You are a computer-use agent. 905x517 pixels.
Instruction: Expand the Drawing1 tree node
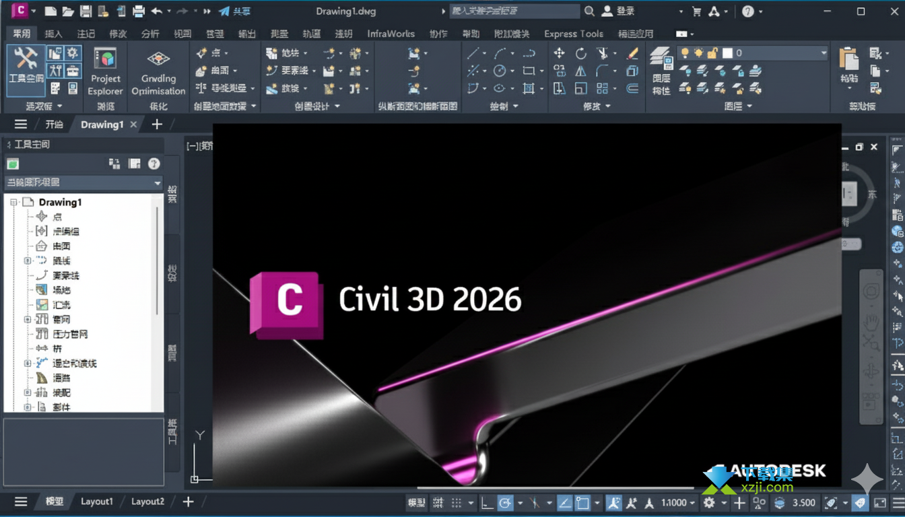coord(13,202)
